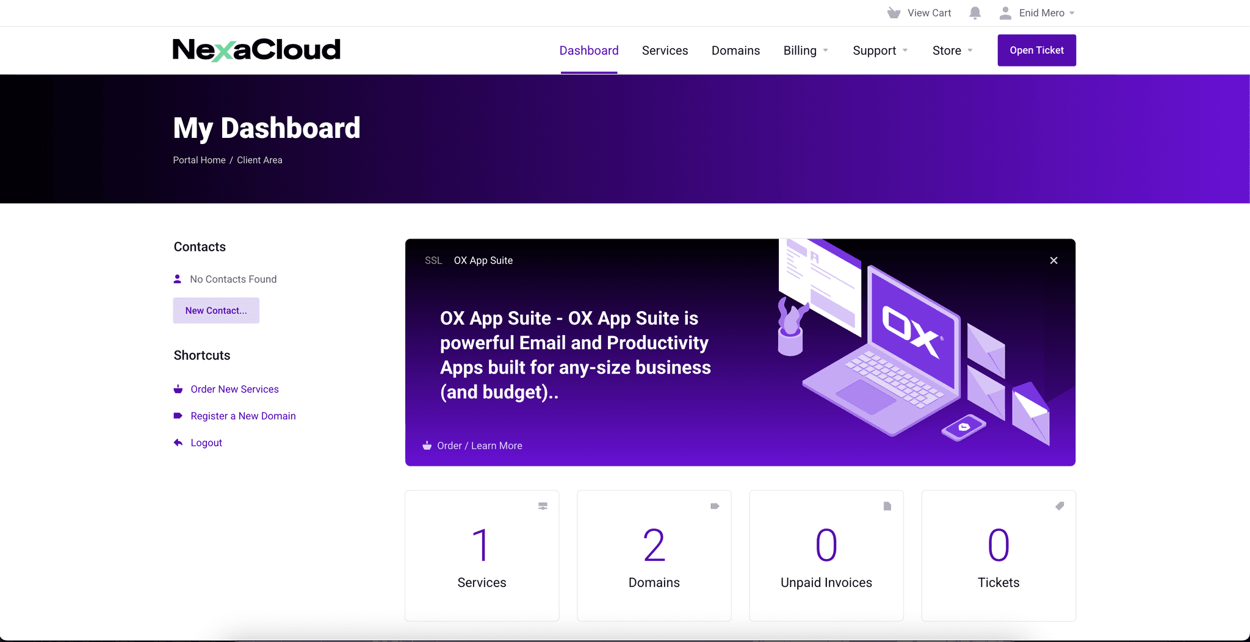1250x642 pixels.
Task: Click the Logout shortcut link
Action: click(x=206, y=443)
